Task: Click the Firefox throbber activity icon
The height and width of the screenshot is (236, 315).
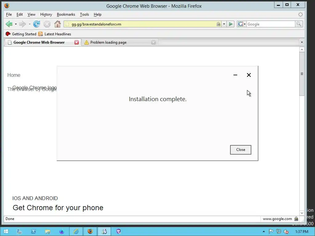Action: pos(301,14)
